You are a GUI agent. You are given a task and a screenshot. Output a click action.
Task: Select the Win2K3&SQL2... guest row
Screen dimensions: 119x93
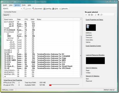pos(41,72)
